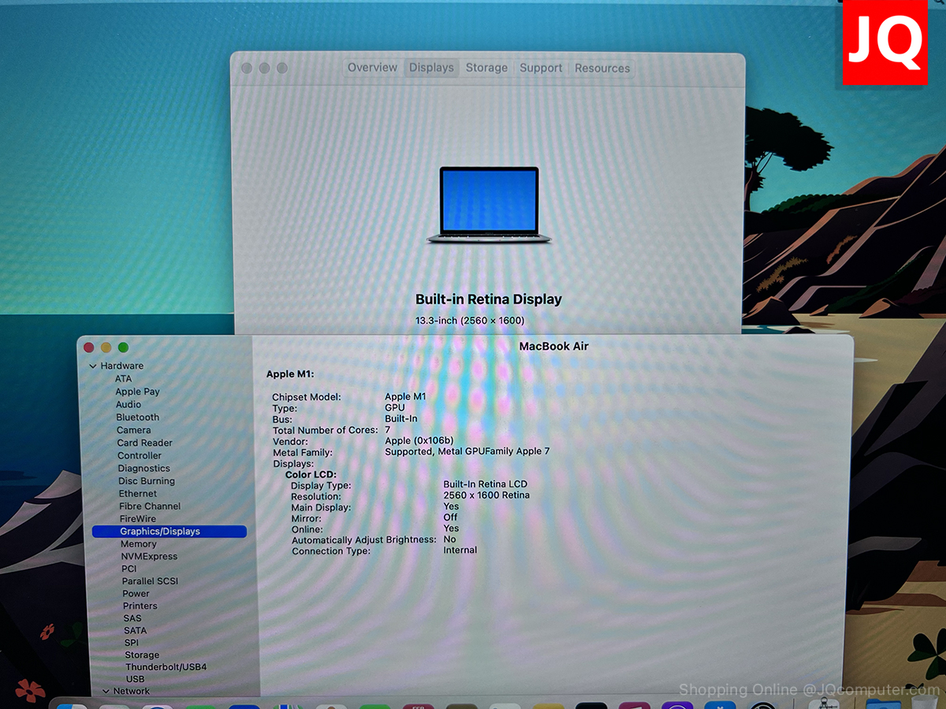Open Fibre Channel entry
This screenshot has height=709, width=946.
150,507
